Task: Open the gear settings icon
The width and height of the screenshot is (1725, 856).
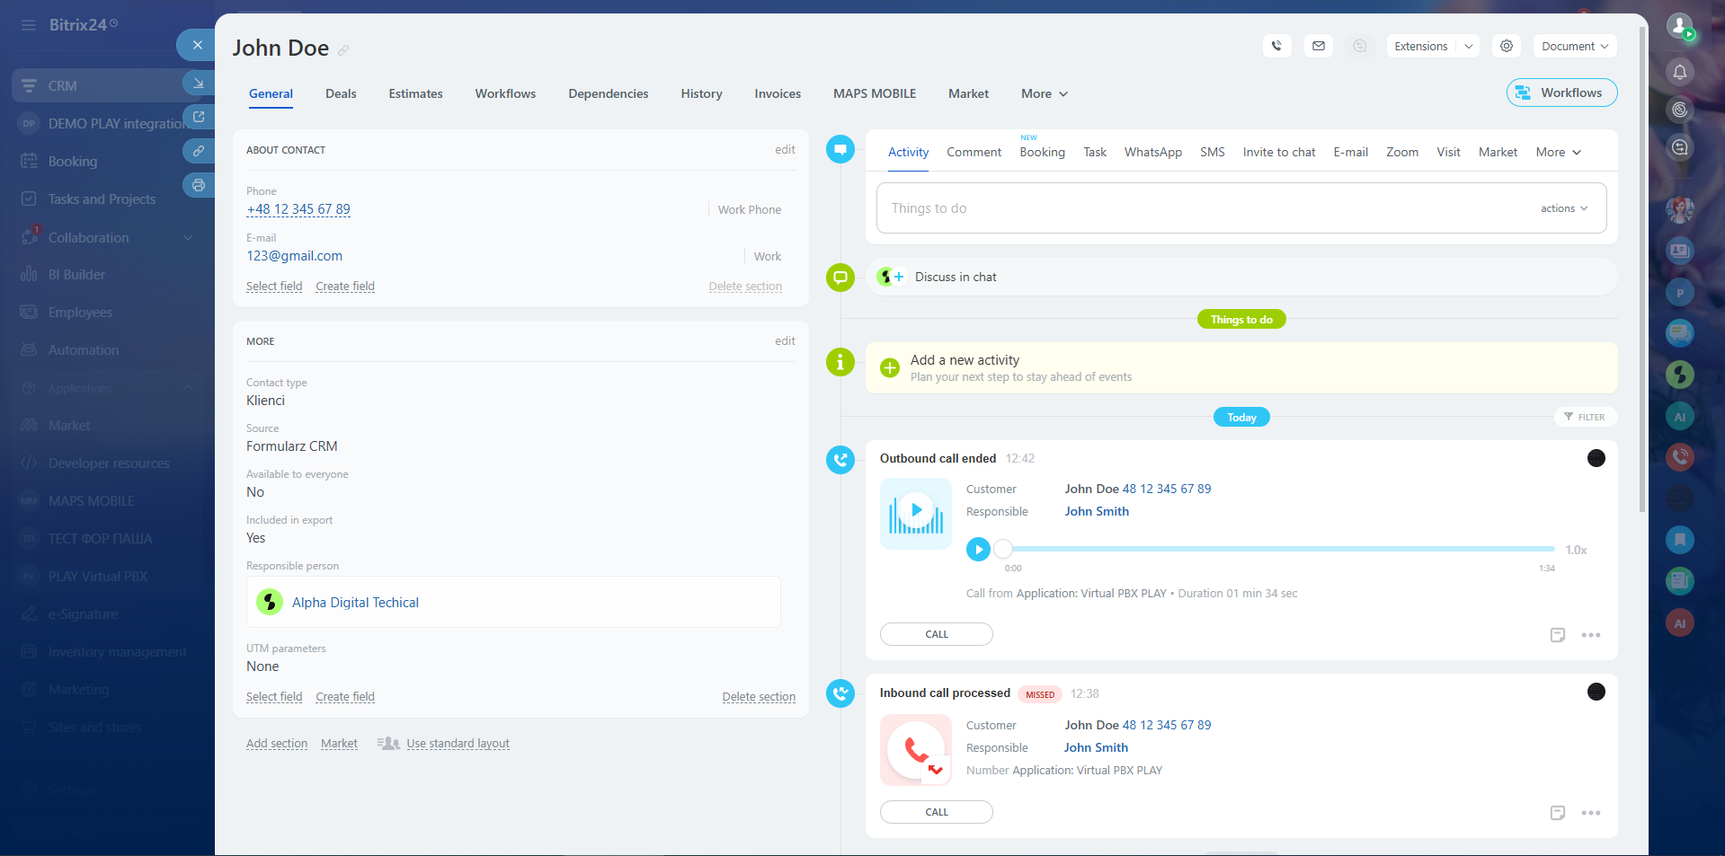Action: [x=1507, y=46]
